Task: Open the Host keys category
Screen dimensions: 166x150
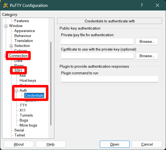Action: pyautogui.click(x=28, y=80)
